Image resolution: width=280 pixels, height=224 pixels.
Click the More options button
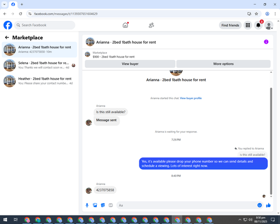coord(223,64)
